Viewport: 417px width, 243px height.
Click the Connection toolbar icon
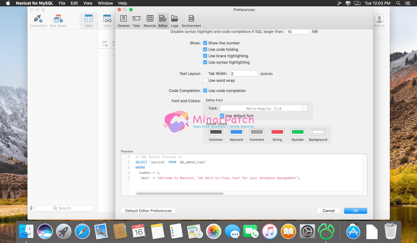tap(38, 21)
